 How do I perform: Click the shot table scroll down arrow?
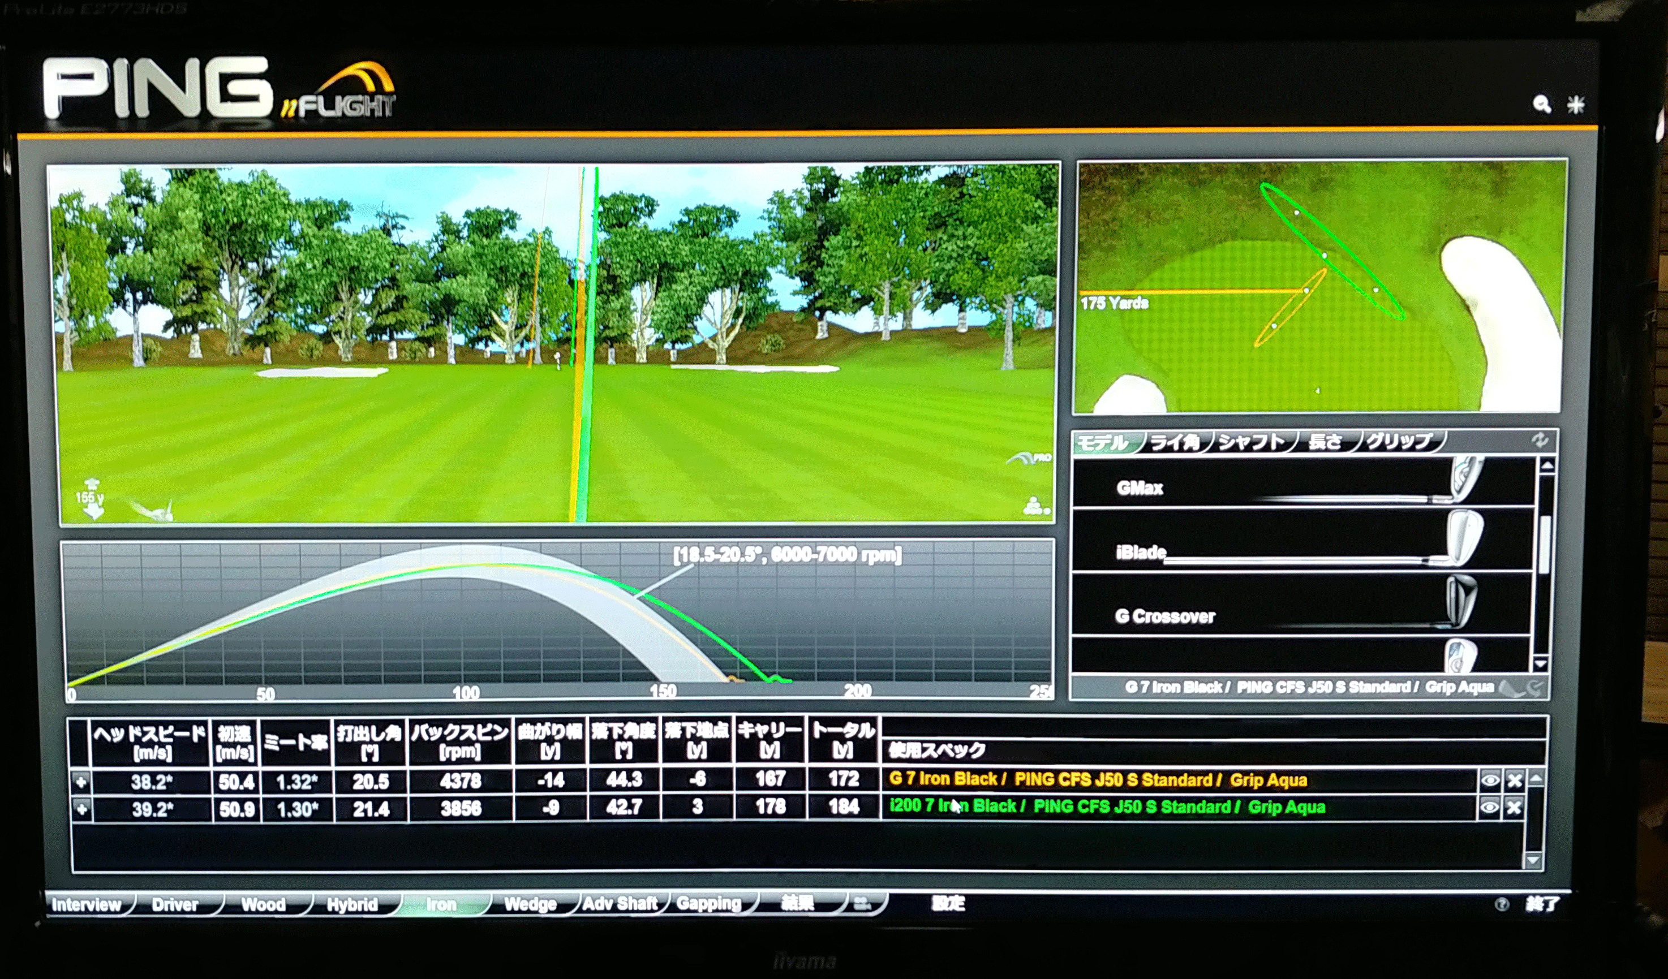1532,860
